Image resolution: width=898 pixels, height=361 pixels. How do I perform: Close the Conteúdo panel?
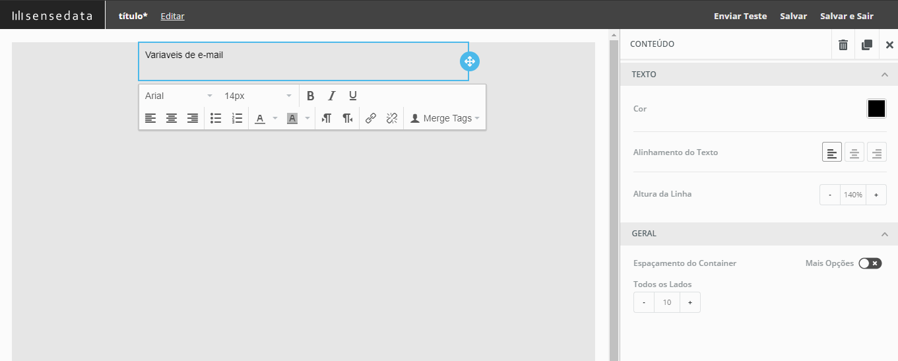coord(889,45)
